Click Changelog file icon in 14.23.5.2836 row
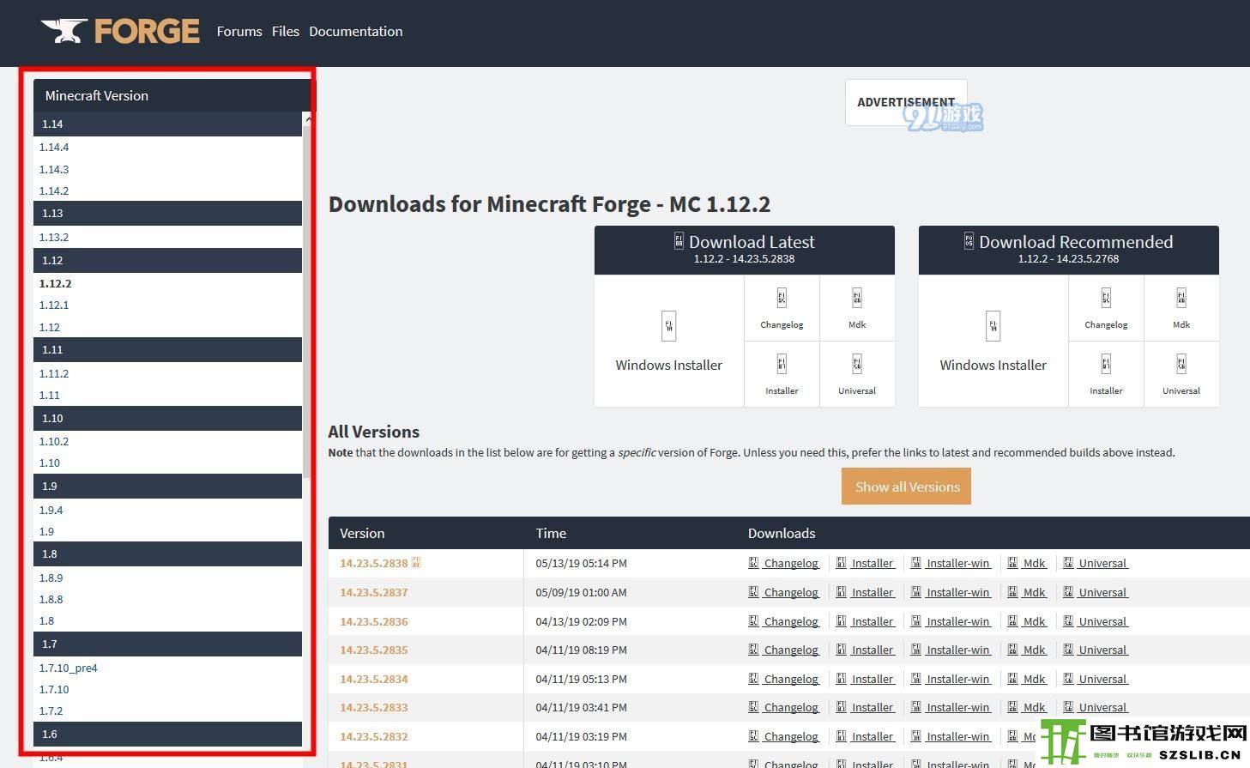1250x768 pixels. (x=753, y=621)
